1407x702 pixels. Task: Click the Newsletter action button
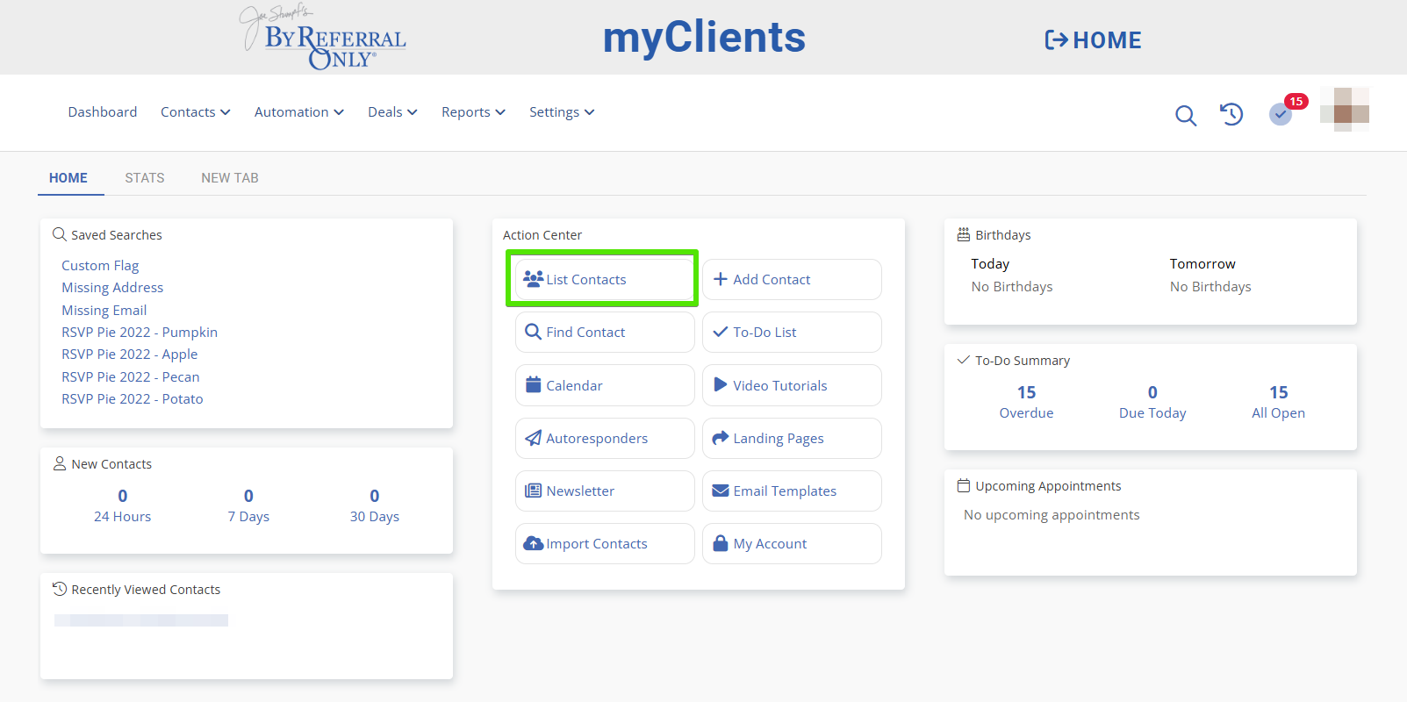click(x=604, y=491)
